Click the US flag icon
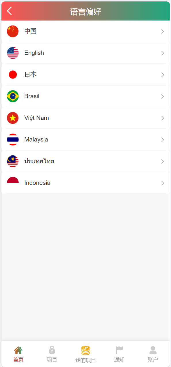This screenshot has height=367, width=171. tap(13, 53)
